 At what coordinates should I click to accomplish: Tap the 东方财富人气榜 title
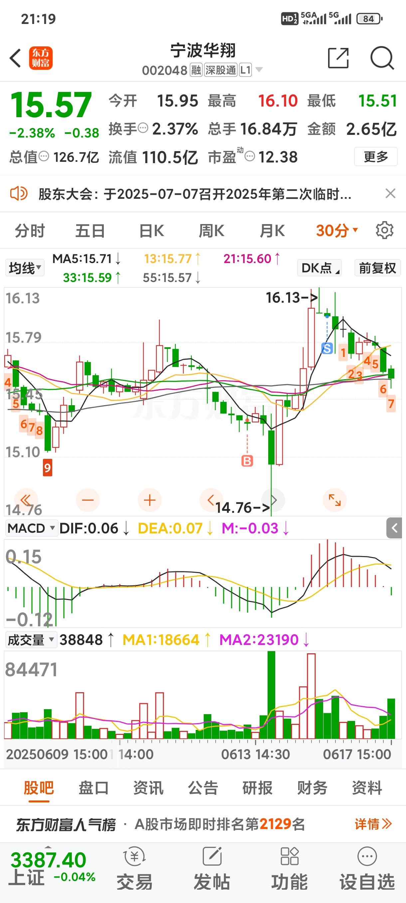click(66, 824)
